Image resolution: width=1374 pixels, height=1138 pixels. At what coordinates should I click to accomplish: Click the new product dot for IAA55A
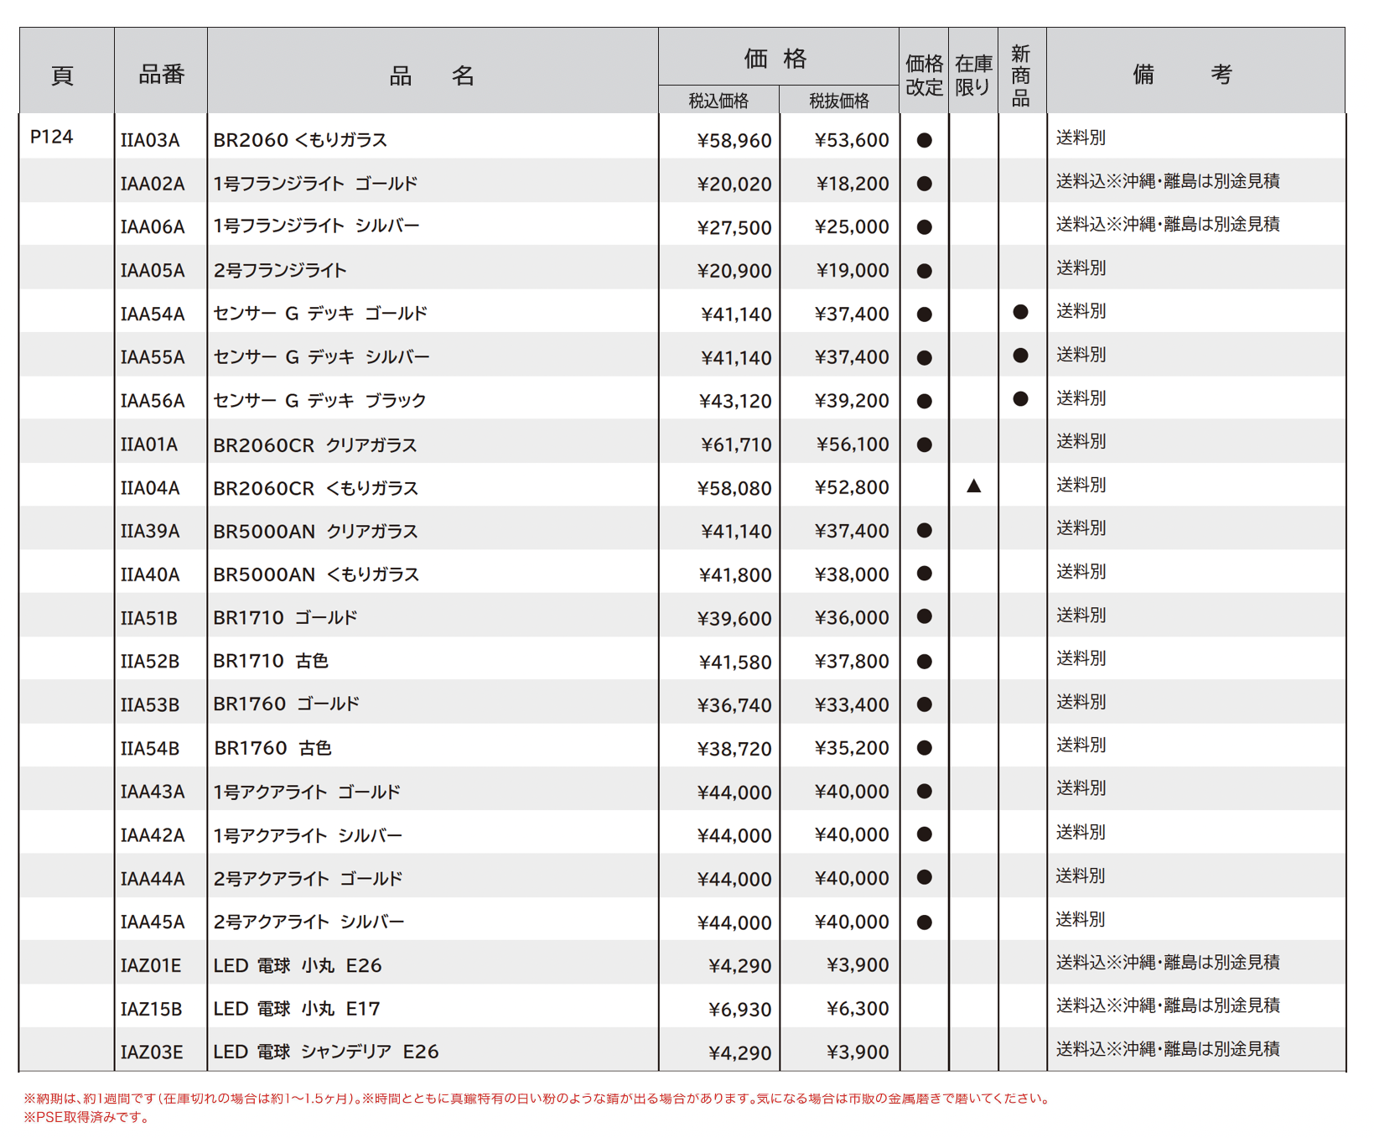pyautogui.click(x=1019, y=356)
